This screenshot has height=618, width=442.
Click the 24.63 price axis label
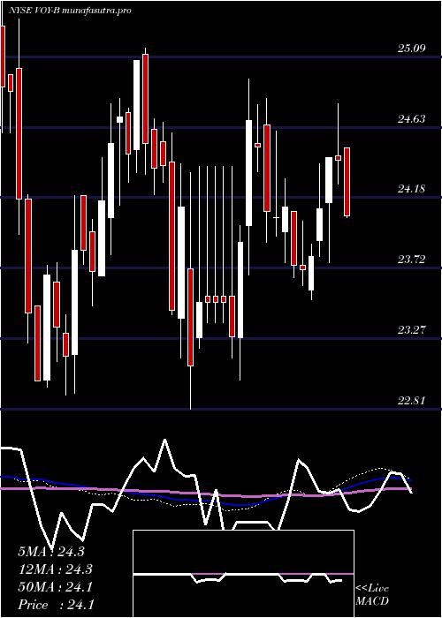tap(411, 119)
